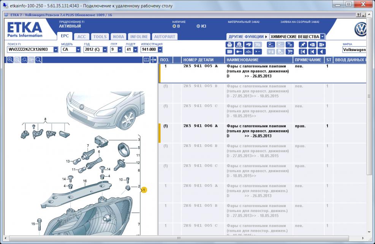Switch to the EPC tab
This screenshot has width=375, height=244.
pos(65,36)
